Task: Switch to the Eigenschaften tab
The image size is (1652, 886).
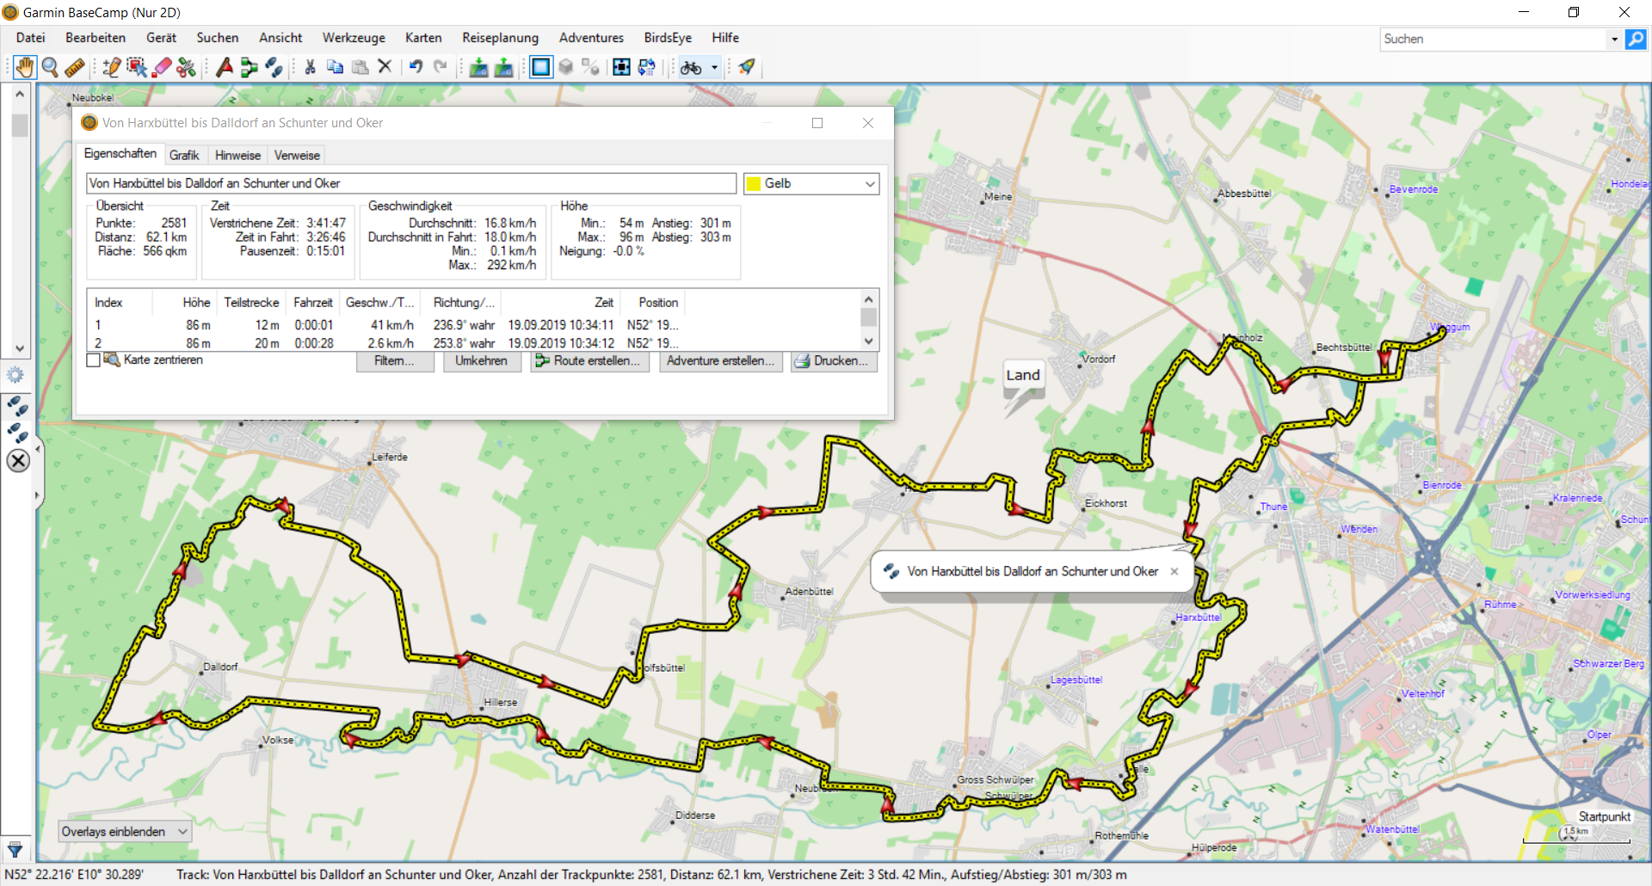Action: tap(120, 154)
